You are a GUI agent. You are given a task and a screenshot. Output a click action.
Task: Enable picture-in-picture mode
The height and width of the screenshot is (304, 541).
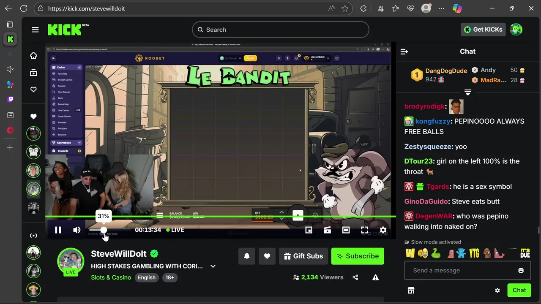pos(309,230)
